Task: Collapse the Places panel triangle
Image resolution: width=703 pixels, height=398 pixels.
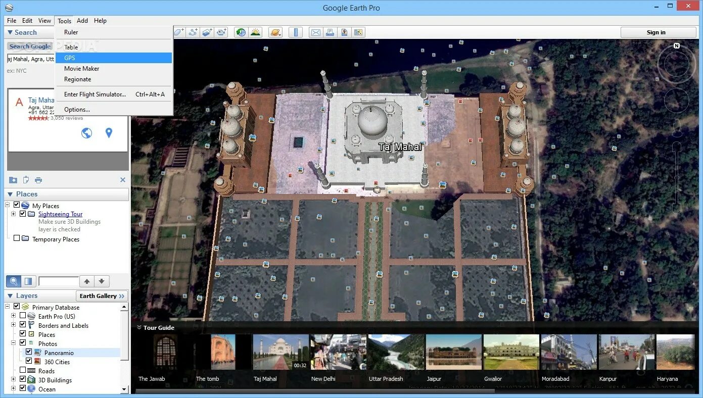Action: (11, 194)
